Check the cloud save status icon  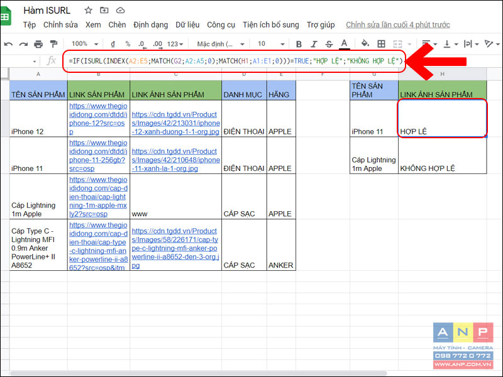click(x=120, y=11)
